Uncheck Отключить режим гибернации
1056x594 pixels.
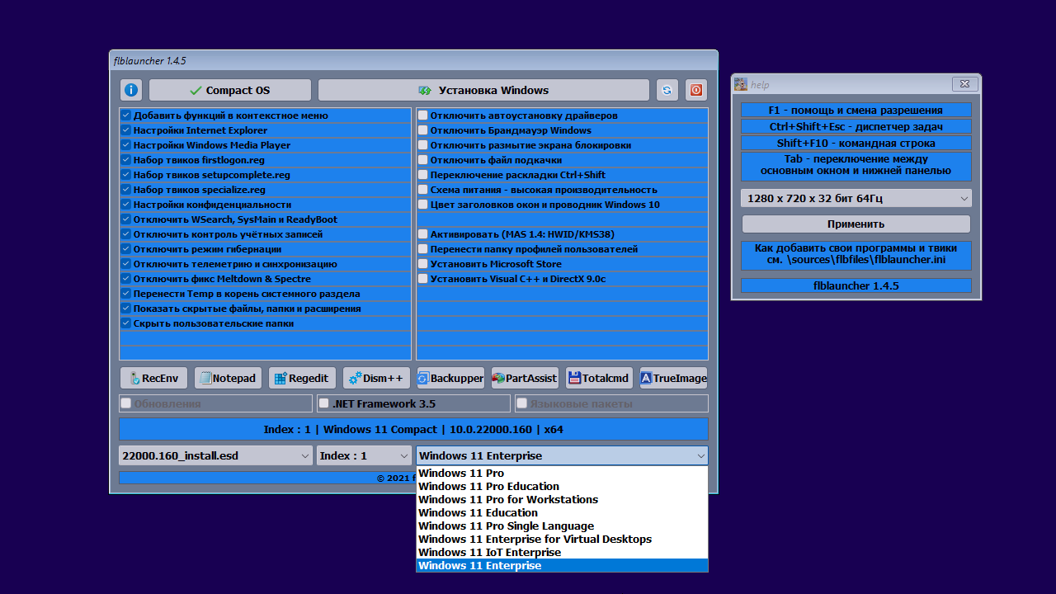[126, 249]
